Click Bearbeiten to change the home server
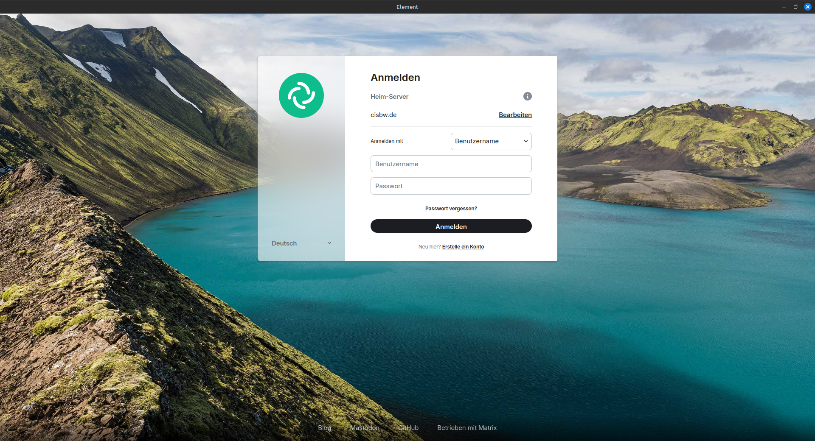Screen dimensions: 815x441 pyautogui.click(x=515, y=115)
